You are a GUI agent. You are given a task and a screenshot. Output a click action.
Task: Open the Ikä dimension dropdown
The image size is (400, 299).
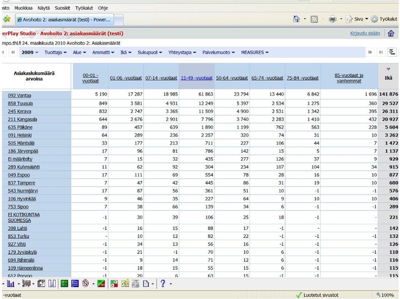[126, 53]
